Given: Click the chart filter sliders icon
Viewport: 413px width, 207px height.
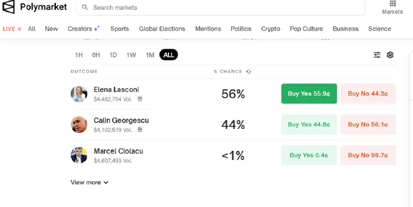Looking at the screenshot, I should point(377,55).
